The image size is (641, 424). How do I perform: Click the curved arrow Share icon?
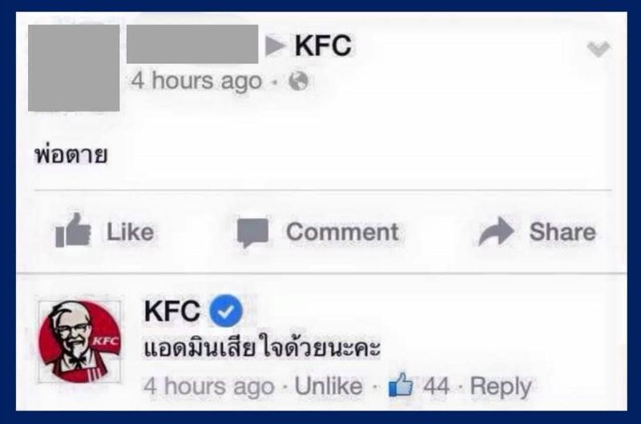pyautogui.click(x=496, y=232)
